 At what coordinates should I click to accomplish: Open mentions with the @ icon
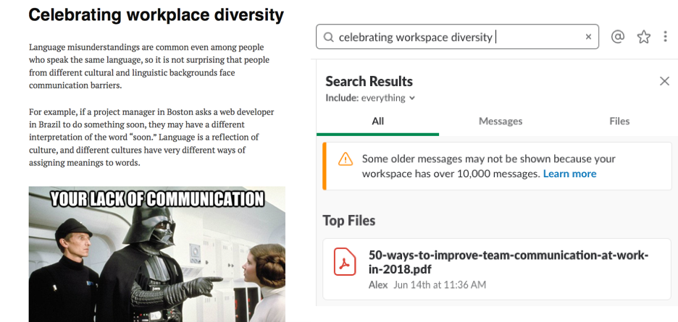(617, 37)
